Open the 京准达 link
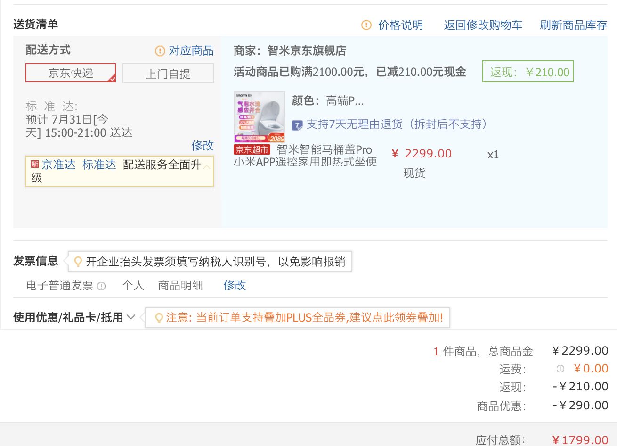 click(58, 165)
